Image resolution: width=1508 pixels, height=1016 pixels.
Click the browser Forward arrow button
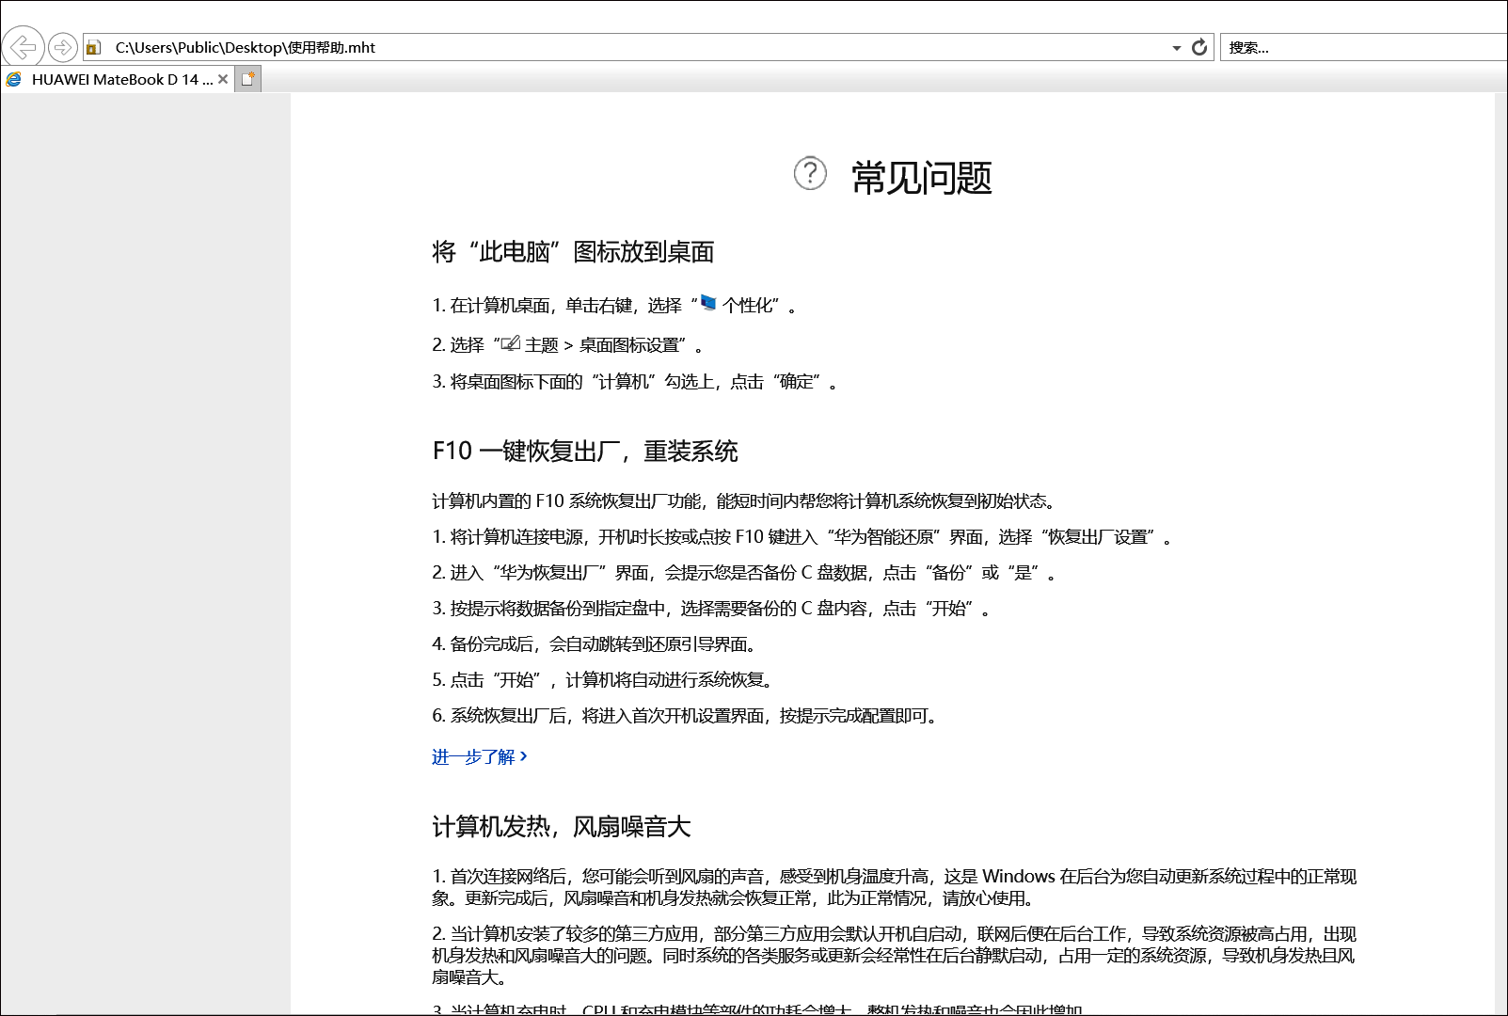pos(62,47)
